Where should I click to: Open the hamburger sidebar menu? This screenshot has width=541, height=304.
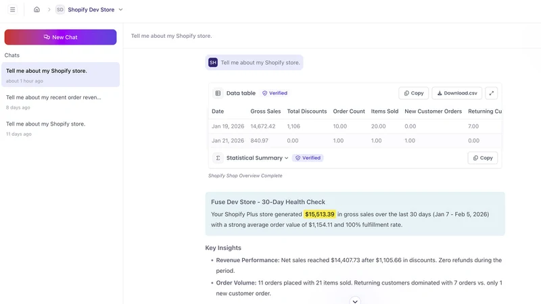coord(12,9)
